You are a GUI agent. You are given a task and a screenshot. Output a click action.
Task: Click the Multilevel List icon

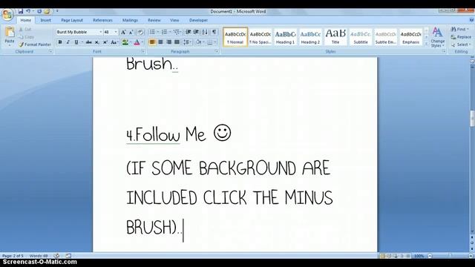(177, 32)
